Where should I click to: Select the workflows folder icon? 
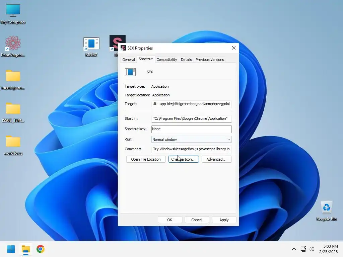[x=13, y=145]
